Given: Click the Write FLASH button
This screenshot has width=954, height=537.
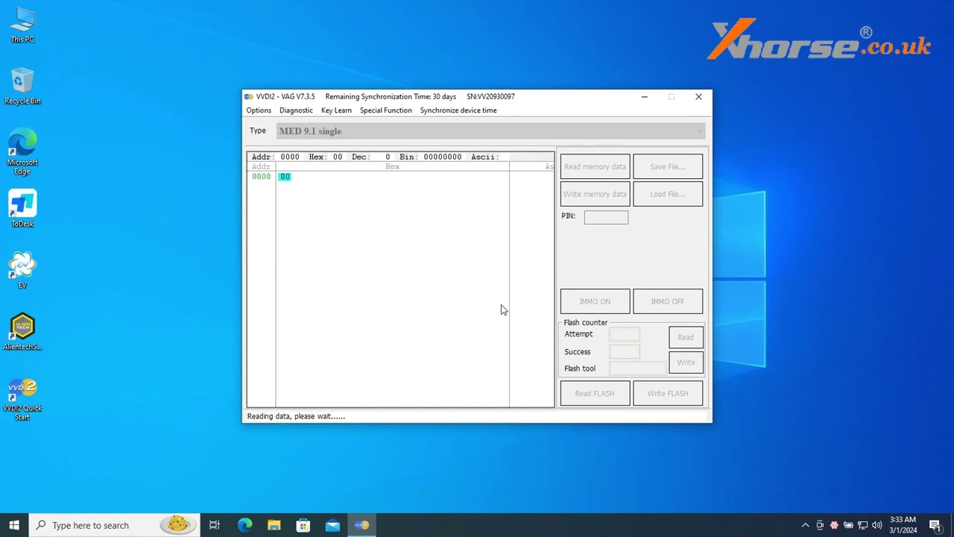Looking at the screenshot, I should pyautogui.click(x=668, y=394).
